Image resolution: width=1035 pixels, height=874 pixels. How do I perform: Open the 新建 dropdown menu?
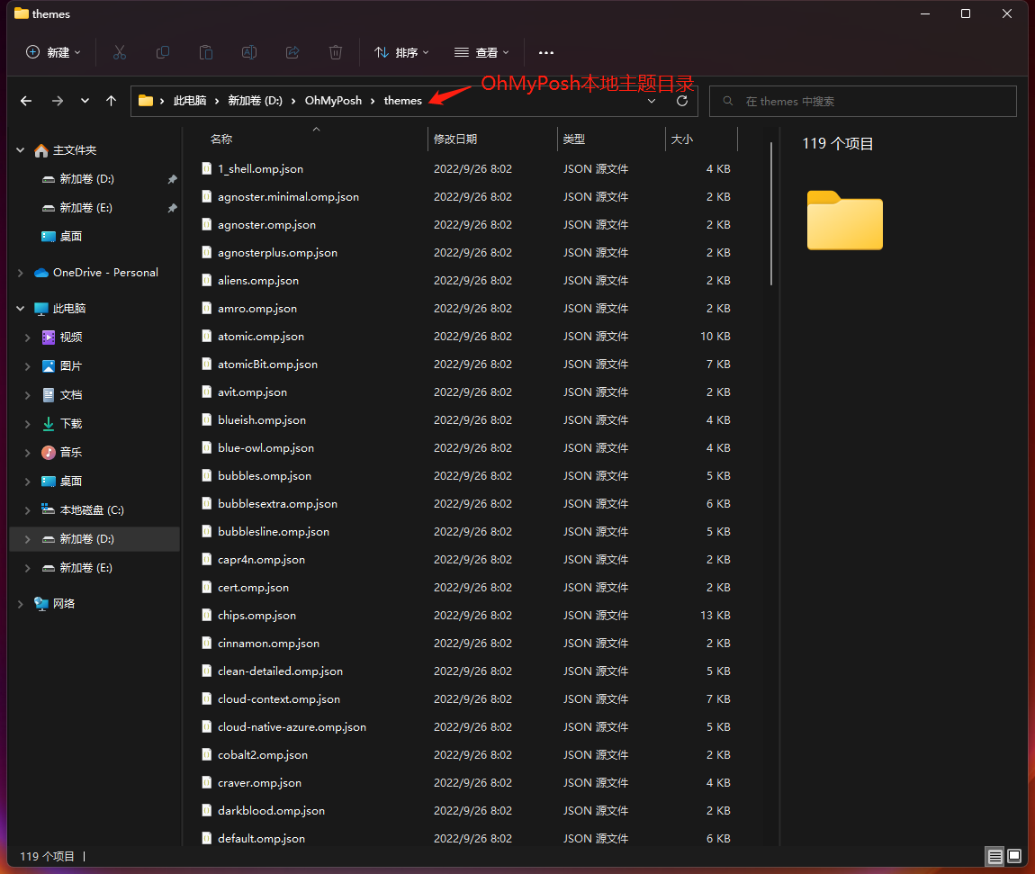coord(54,52)
